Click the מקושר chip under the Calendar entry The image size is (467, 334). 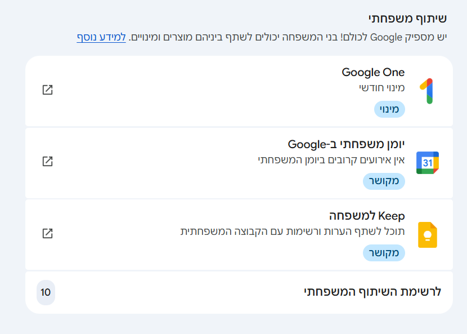384,181
